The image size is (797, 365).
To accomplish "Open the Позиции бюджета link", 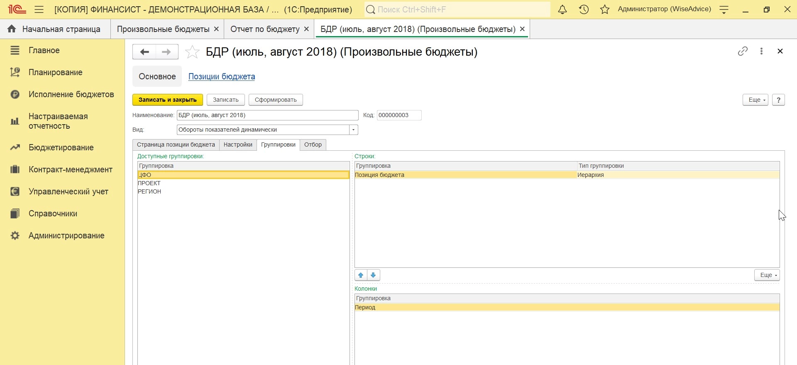I will 222,77.
